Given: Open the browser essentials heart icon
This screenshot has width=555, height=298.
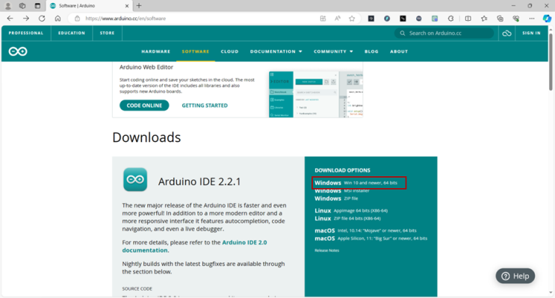Looking at the screenshot, I should [515, 19].
